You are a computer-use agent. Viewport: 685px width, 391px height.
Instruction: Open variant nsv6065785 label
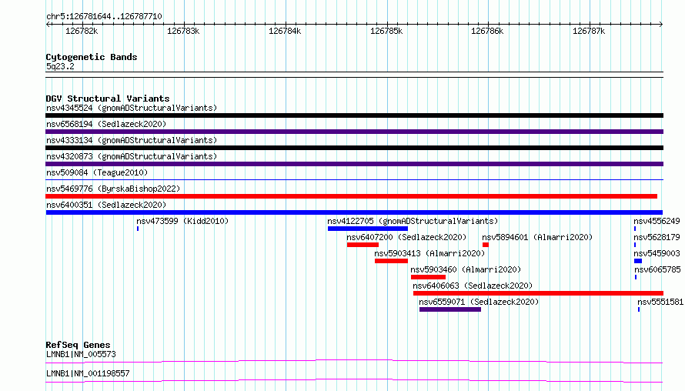(x=657, y=269)
